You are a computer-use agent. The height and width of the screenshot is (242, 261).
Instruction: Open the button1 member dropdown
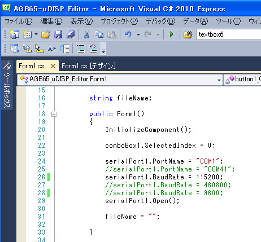pos(242,80)
